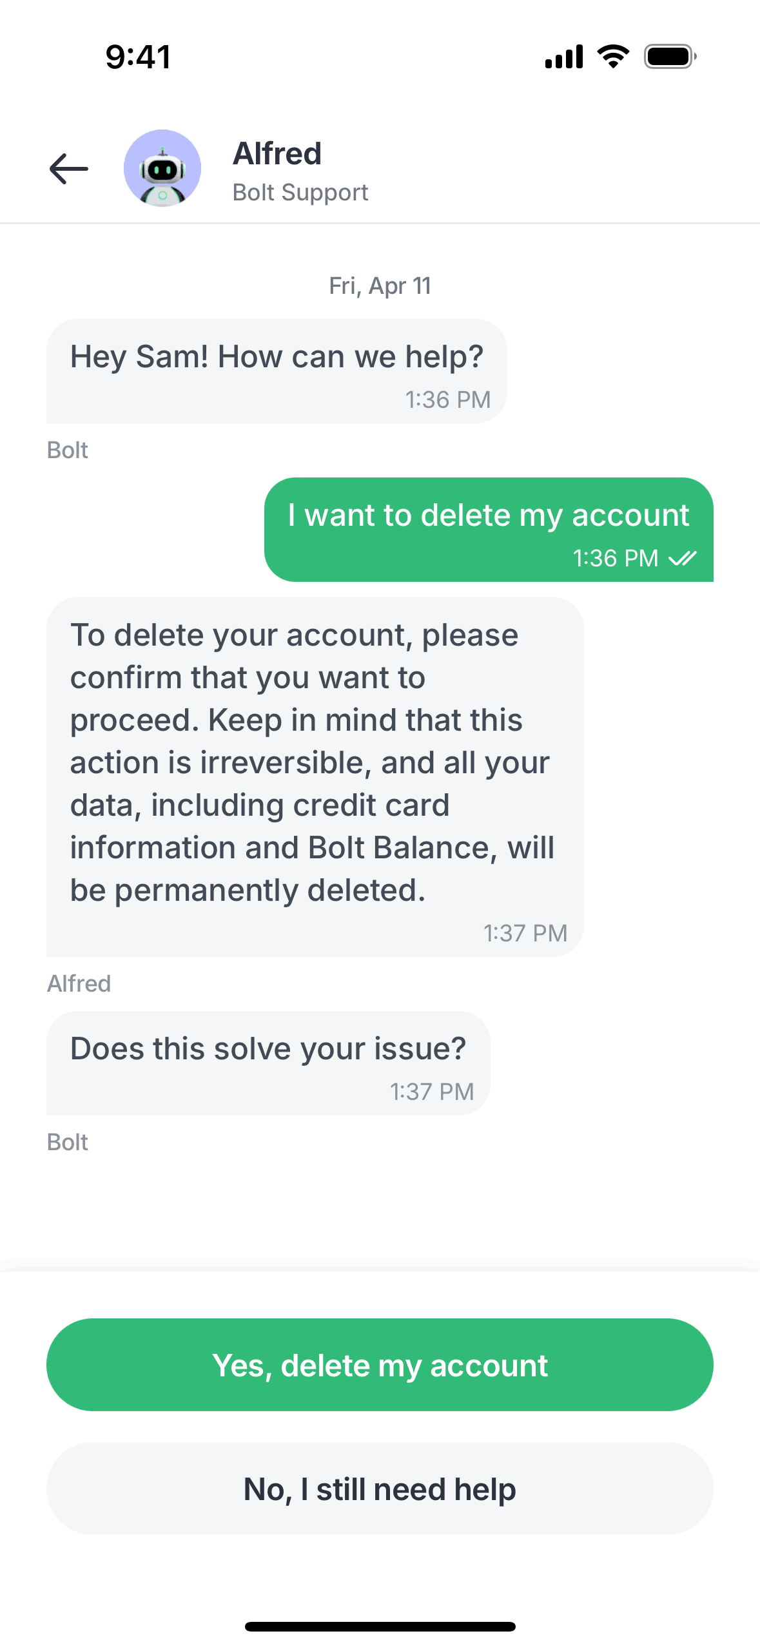Tap the "Hey Sam! How can we help?" message
The height and width of the screenshot is (1647, 760).
click(277, 358)
